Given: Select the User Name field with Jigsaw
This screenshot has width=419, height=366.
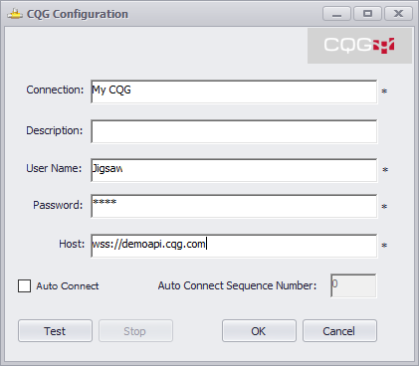Looking at the screenshot, I should [234, 170].
